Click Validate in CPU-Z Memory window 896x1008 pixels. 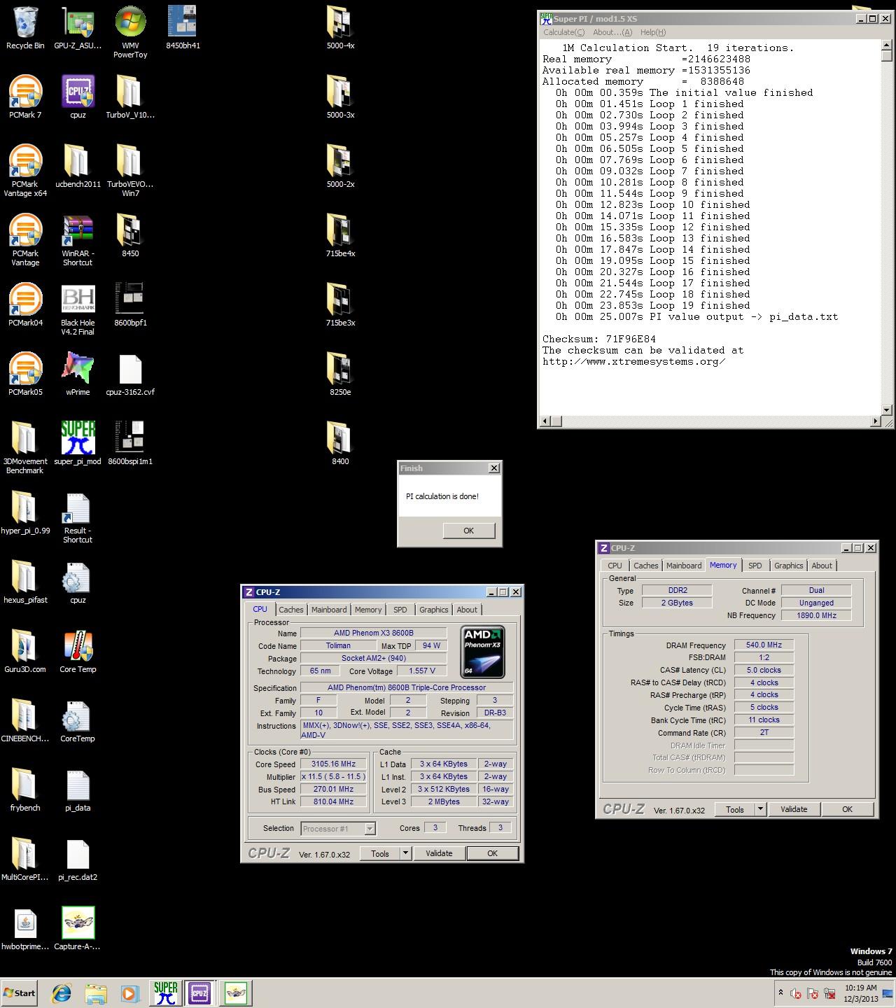tap(794, 809)
